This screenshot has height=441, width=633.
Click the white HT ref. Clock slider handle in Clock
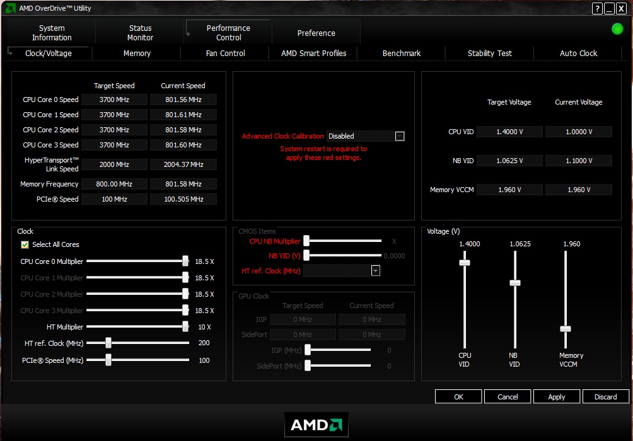pos(108,343)
